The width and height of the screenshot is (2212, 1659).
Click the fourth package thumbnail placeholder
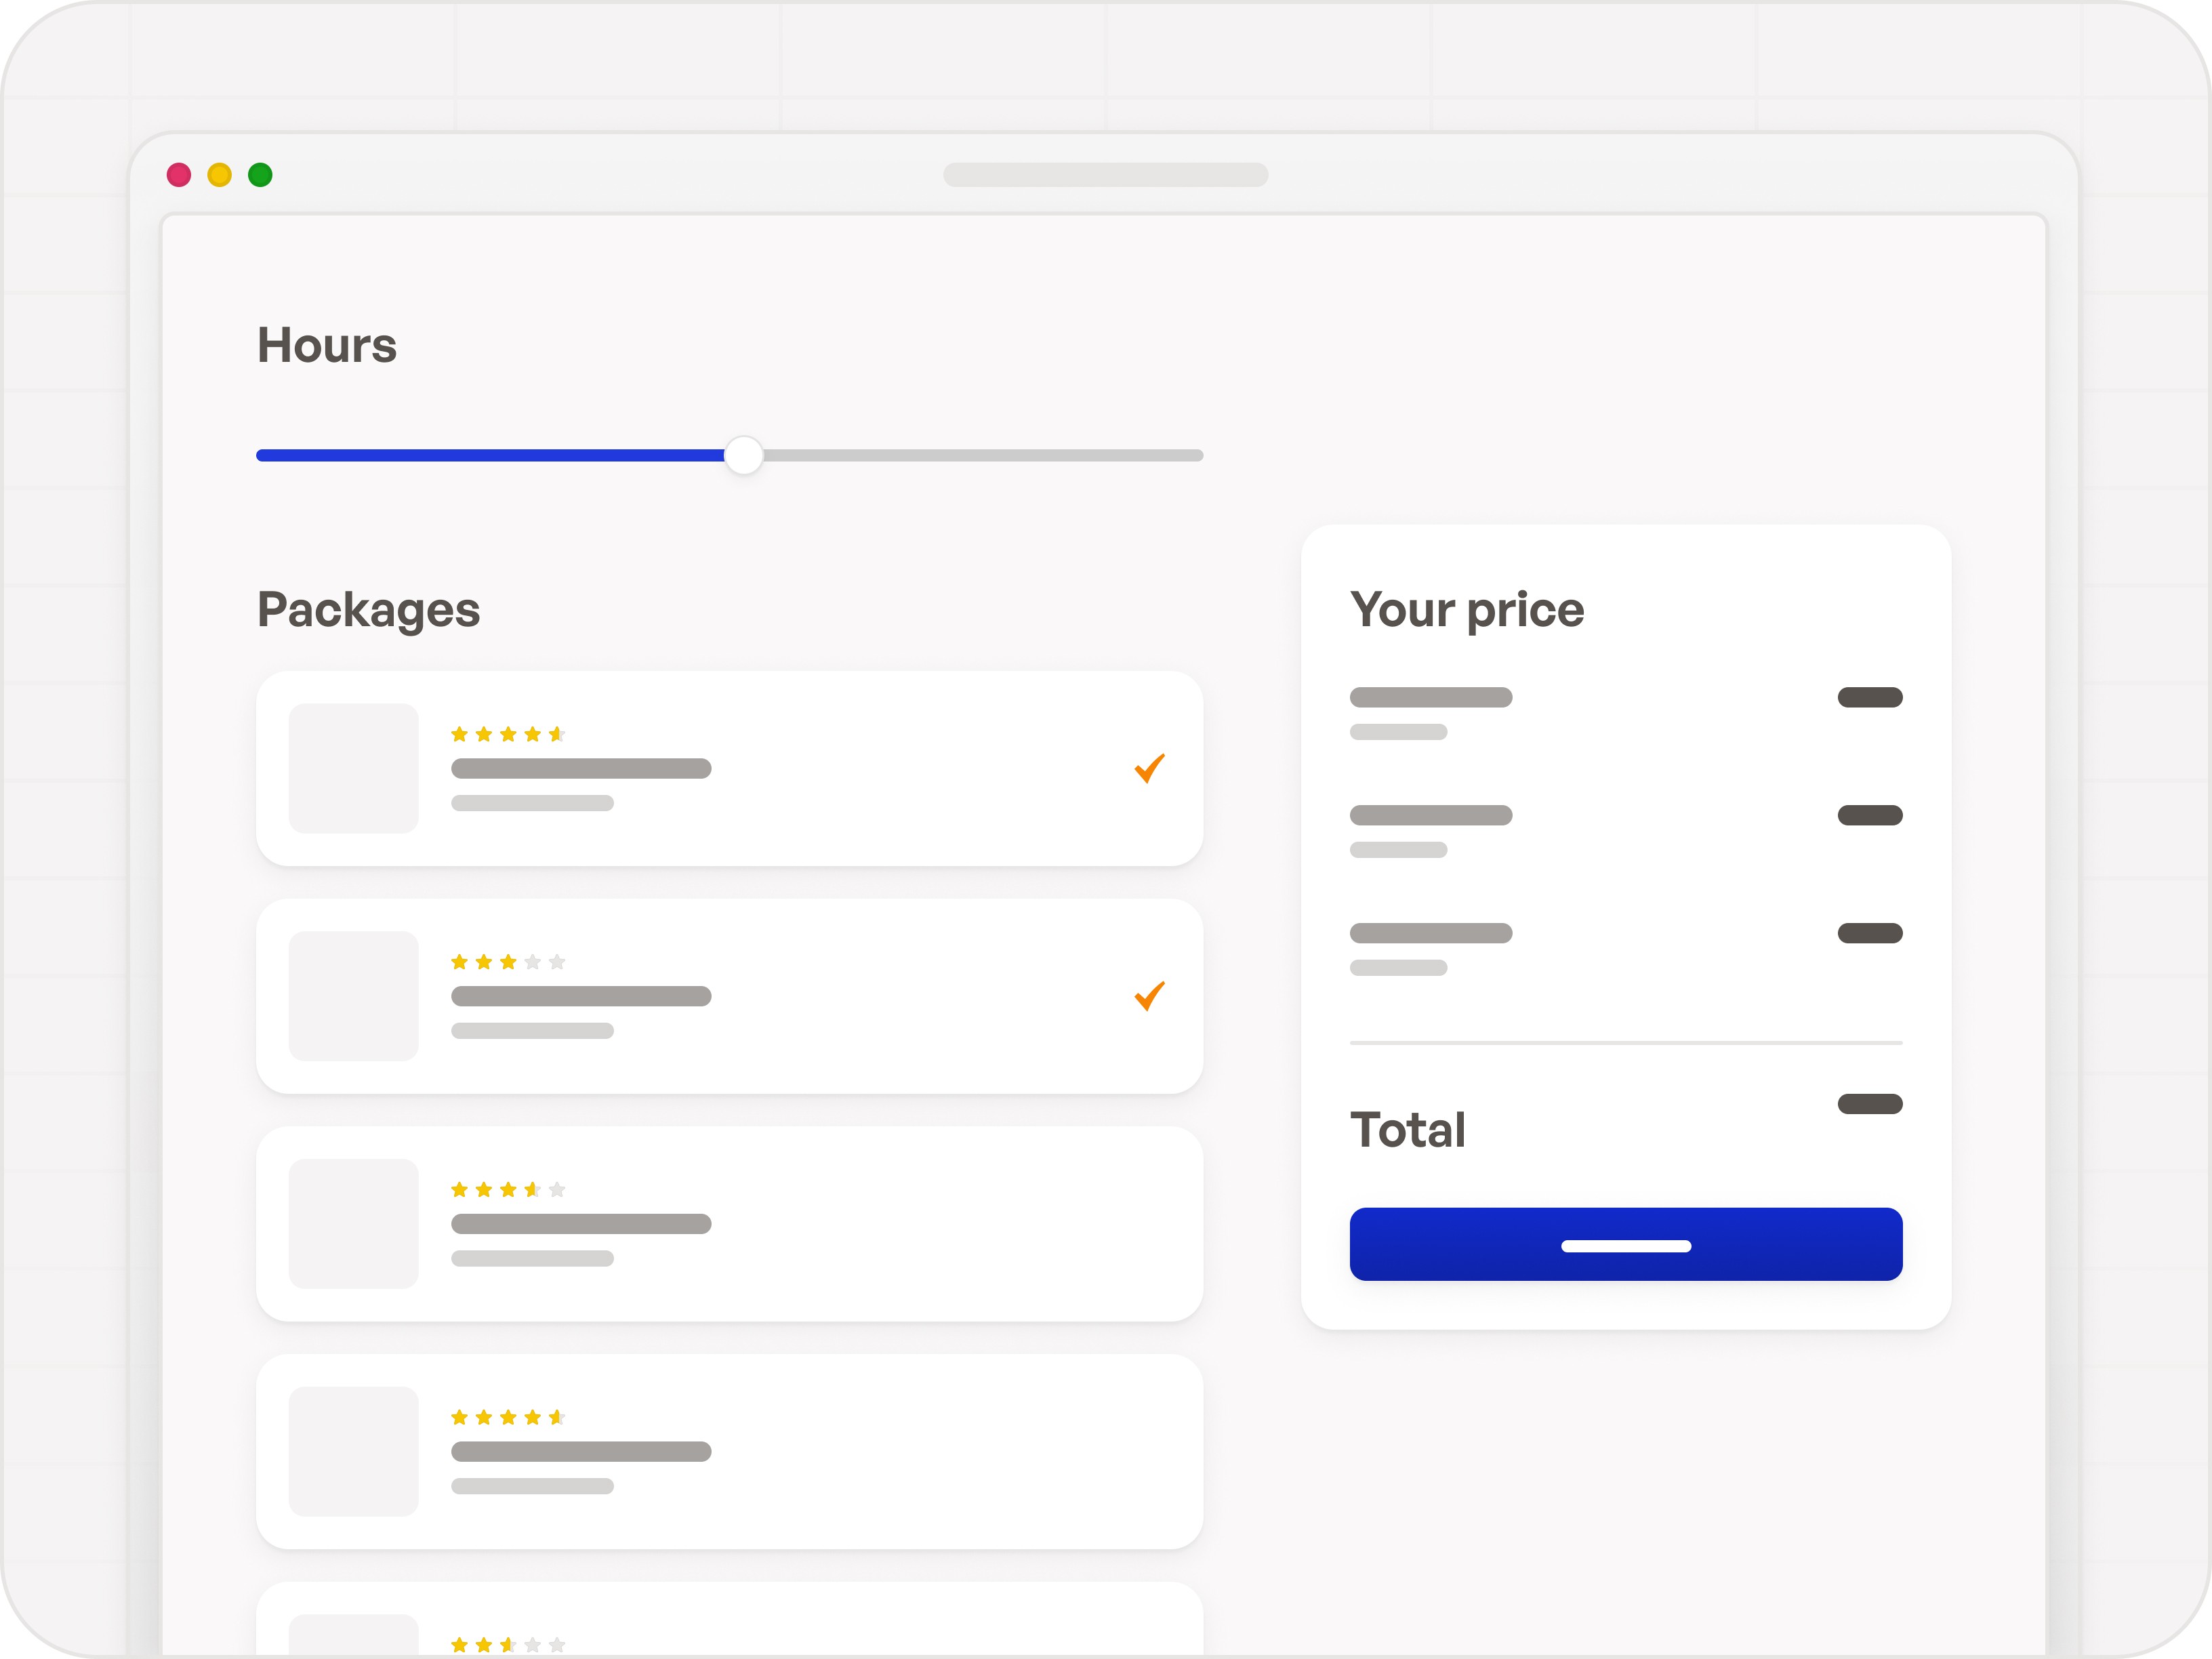point(353,1451)
